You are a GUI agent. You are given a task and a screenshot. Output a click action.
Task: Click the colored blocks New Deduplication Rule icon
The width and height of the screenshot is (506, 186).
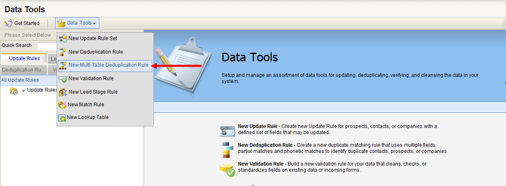[227, 150]
